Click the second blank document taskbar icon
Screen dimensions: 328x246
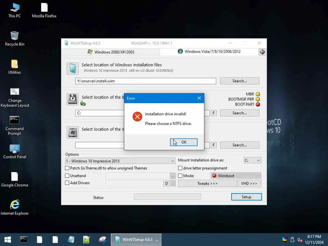pyautogui.click(x=55, y=240)
